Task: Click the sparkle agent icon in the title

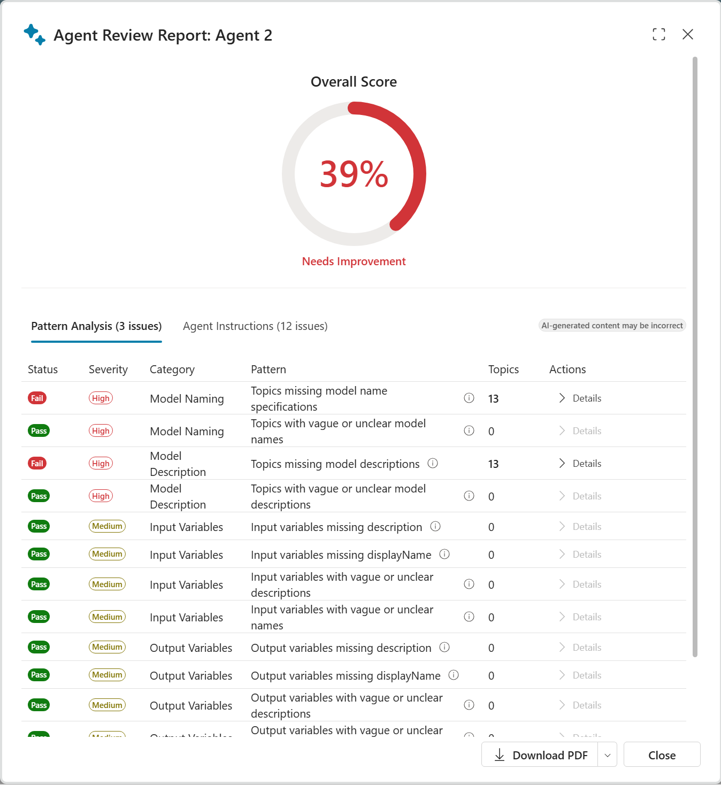Action: 35,35
